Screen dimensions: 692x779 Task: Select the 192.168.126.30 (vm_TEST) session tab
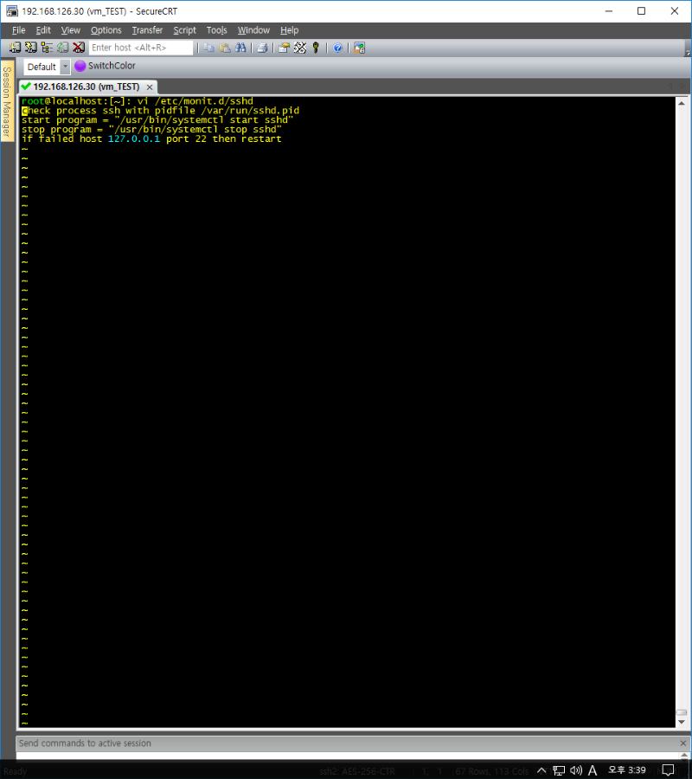coord(85,87)
